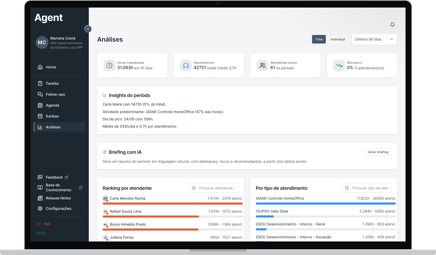Click the notification bell icon
The height and width of the screenshot is (255, 436).
[392, 24]
